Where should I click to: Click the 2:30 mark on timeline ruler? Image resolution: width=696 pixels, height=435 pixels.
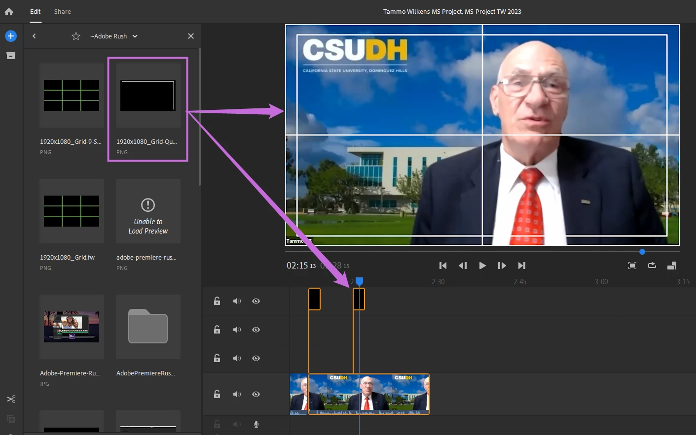tap(438, 282)
